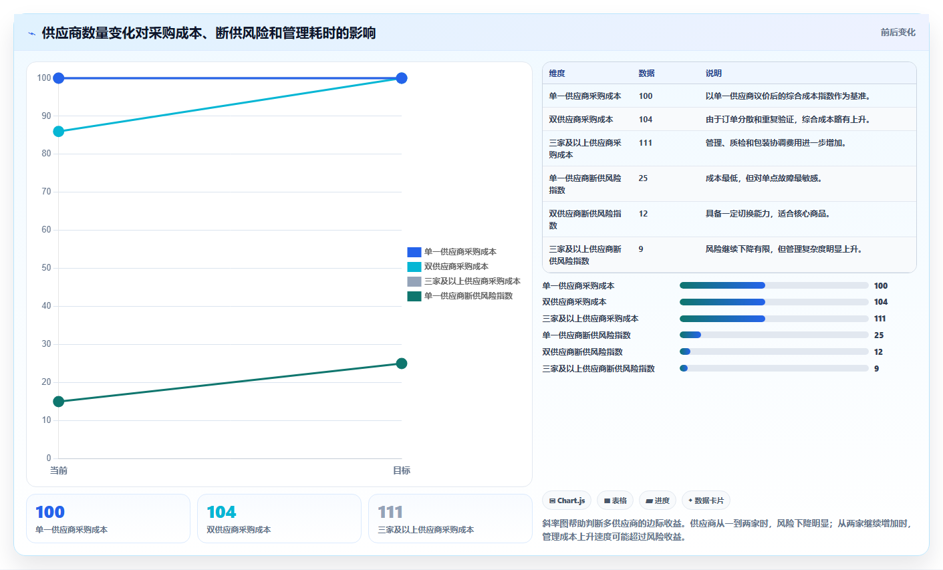Click the 目标 x-axis label

coord(402,470)
